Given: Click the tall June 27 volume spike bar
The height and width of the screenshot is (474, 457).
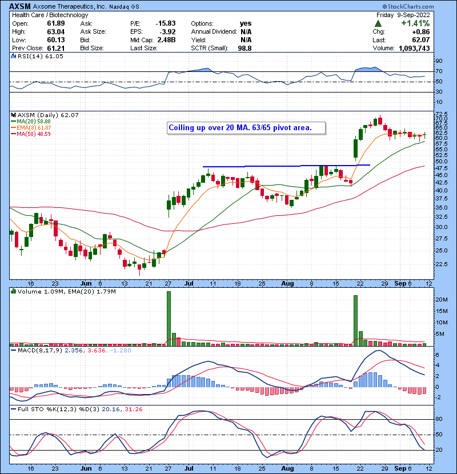Looking at the screenshot, I should pos(169,319).
